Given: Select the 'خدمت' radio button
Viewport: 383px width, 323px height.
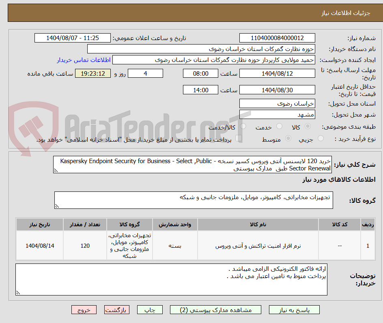Looking at the screenshot, I should [x=279, y=126].
